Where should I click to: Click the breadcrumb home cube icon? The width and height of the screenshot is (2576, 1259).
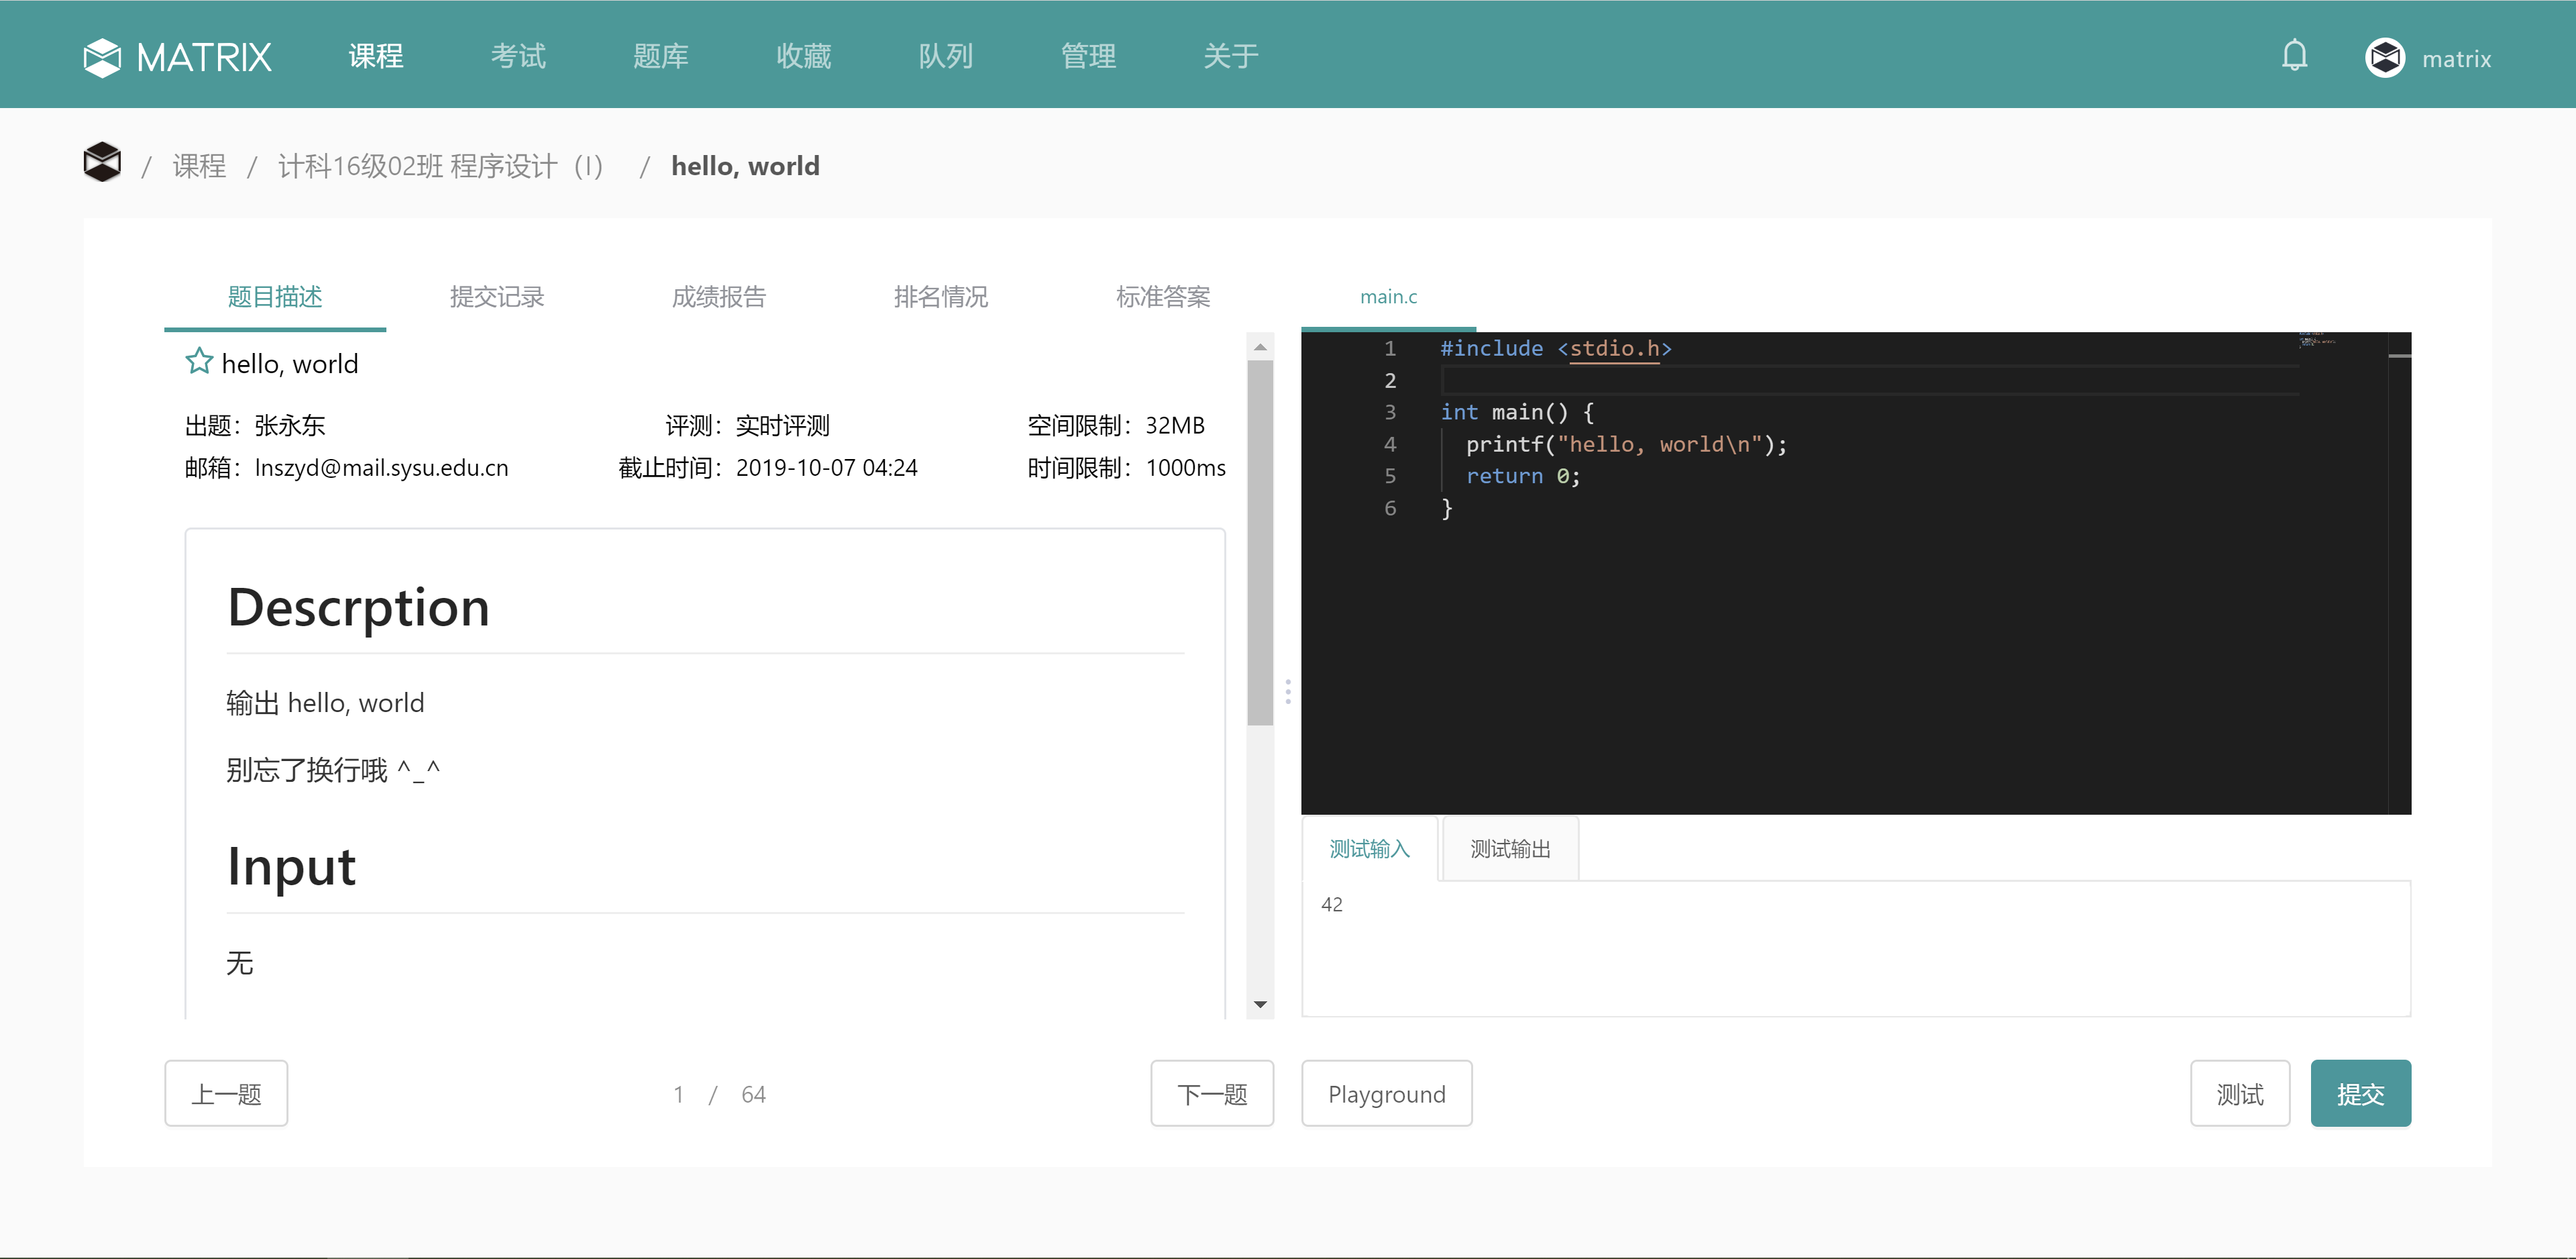pos(102,162)
